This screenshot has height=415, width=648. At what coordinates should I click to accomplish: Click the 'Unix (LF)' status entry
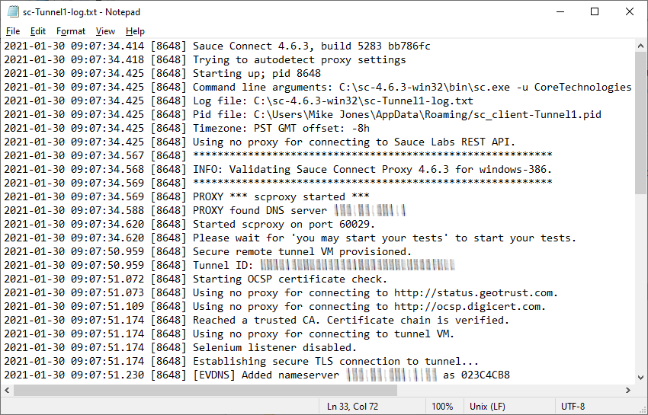[x=487, y=407]
